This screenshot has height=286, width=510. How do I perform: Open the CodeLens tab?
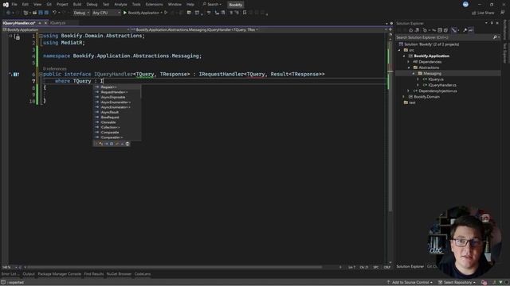143,274
